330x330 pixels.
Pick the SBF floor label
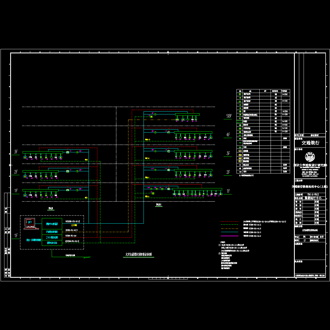point(229,116)
